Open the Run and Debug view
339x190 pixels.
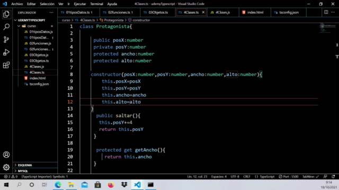6,52
